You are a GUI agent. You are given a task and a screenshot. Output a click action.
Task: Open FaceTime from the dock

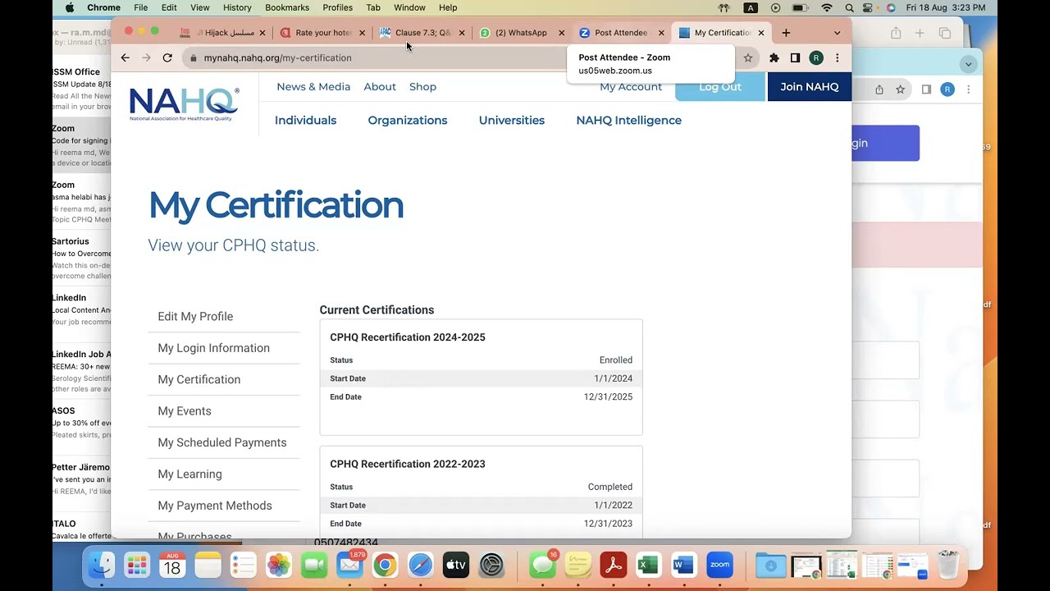314,565
